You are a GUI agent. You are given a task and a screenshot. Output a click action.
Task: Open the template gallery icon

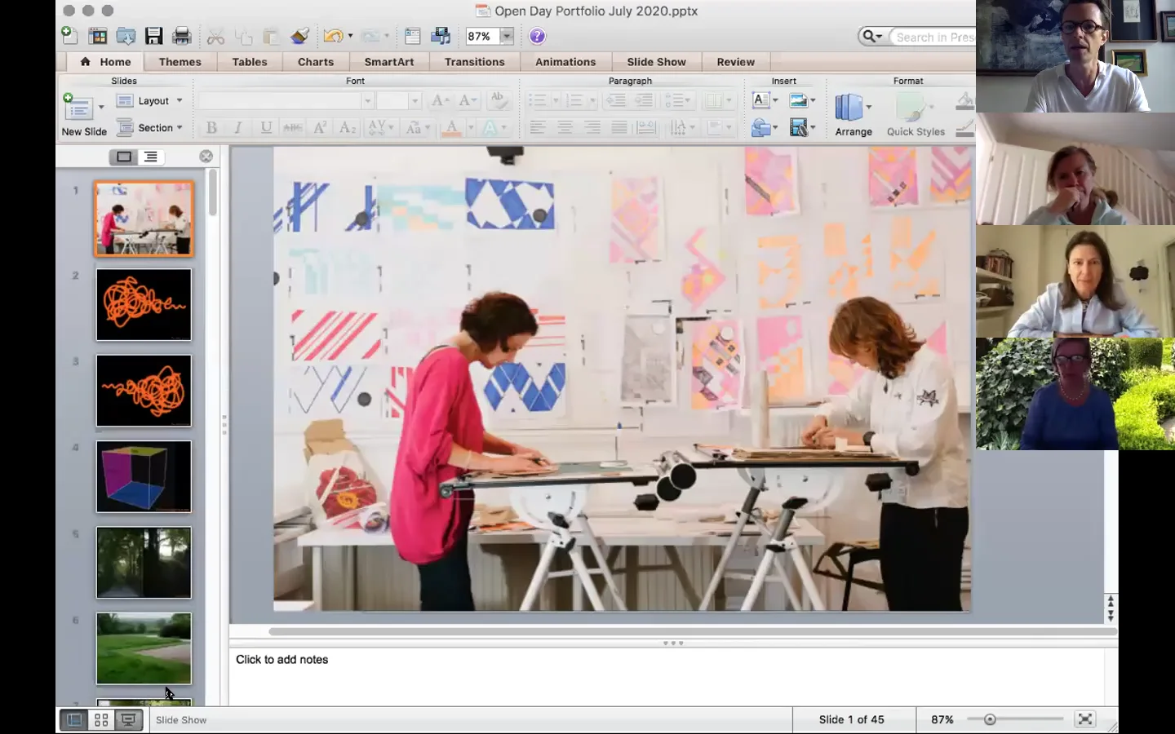pyautogui.click(x=98, y=36)
